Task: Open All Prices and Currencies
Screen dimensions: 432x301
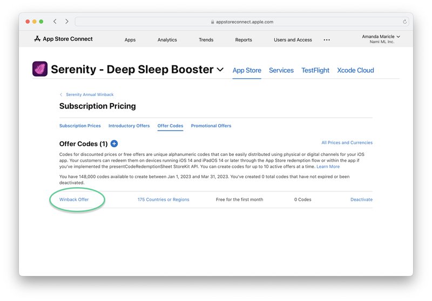Action: pyautogui.click(x=347, y=142)
